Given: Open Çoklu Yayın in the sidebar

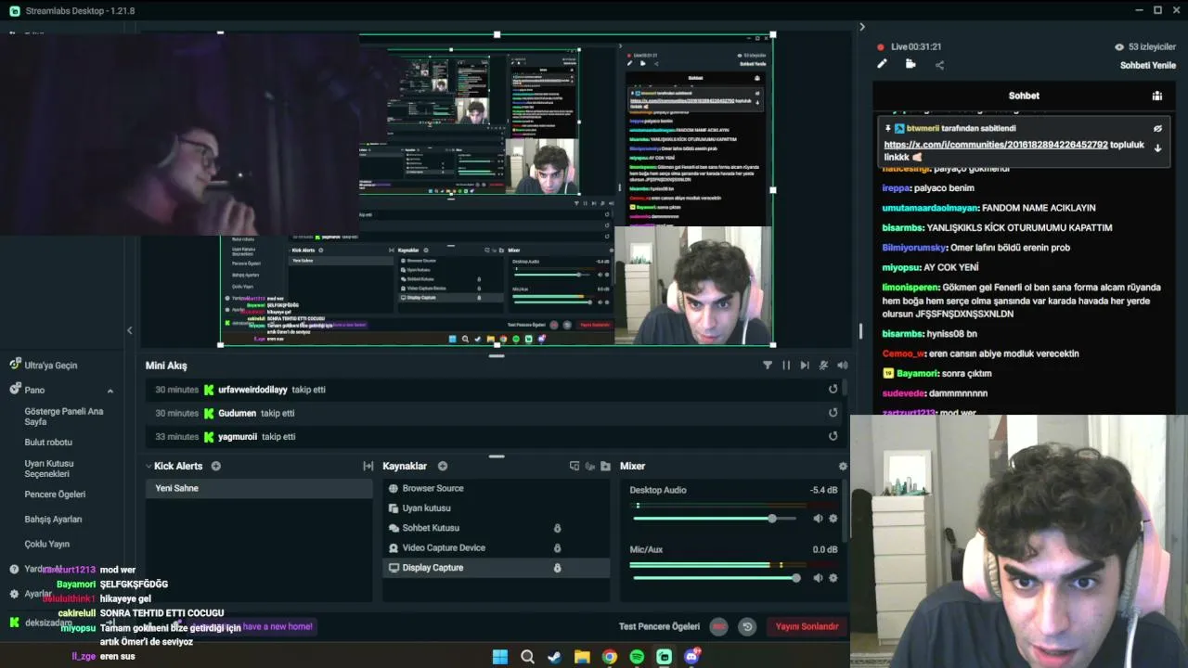Looking at the screenshot, I should pyautogui.click(x=47, y=545).
